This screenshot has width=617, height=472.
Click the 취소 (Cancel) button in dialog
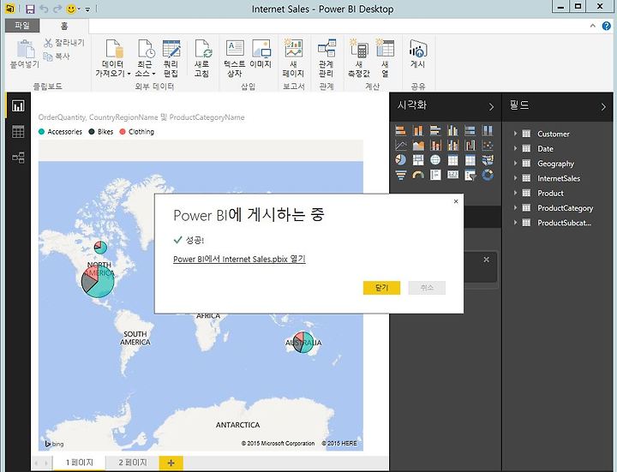pos(427,288)
